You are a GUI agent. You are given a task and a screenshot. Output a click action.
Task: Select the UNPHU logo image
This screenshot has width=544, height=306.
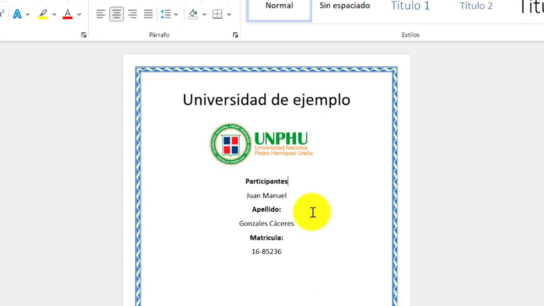[x=261, y=144]
